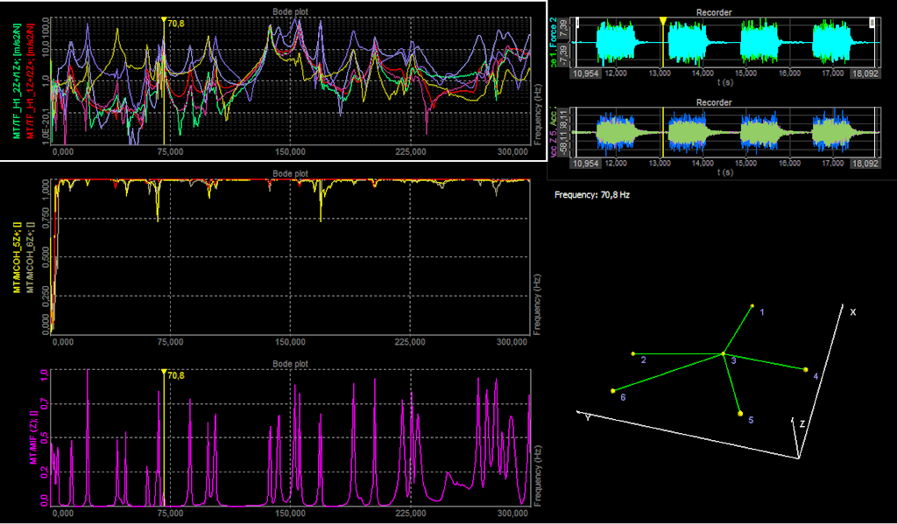Click the Bode plot title above the coherence graph
Screen dimensions: 897x524
(290, 173)
